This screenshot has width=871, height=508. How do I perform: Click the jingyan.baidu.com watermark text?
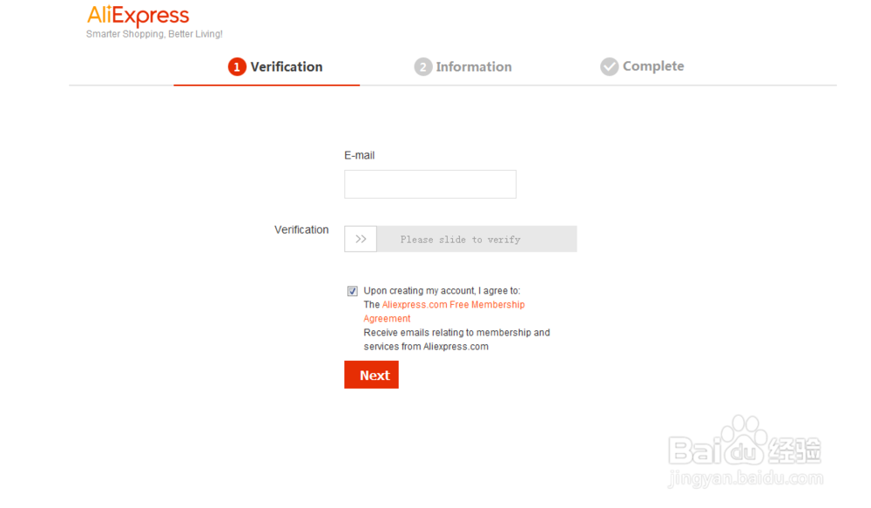[745, 478]
